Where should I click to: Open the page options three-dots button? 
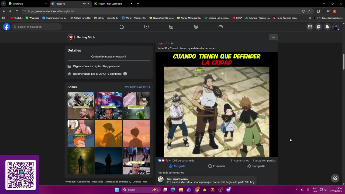(x=273, y=37)
